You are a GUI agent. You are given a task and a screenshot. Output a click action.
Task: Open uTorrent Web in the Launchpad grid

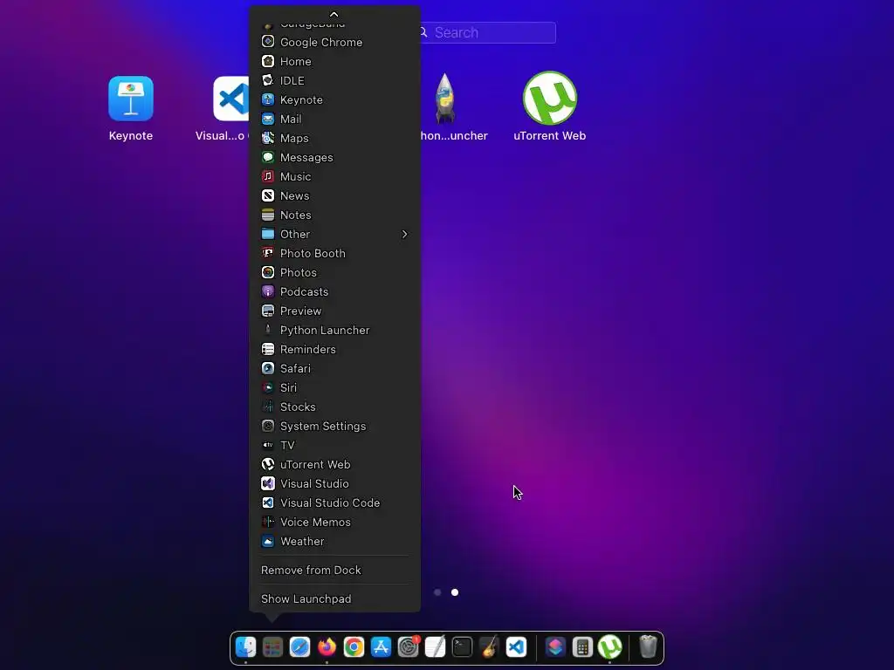(550, 98)
